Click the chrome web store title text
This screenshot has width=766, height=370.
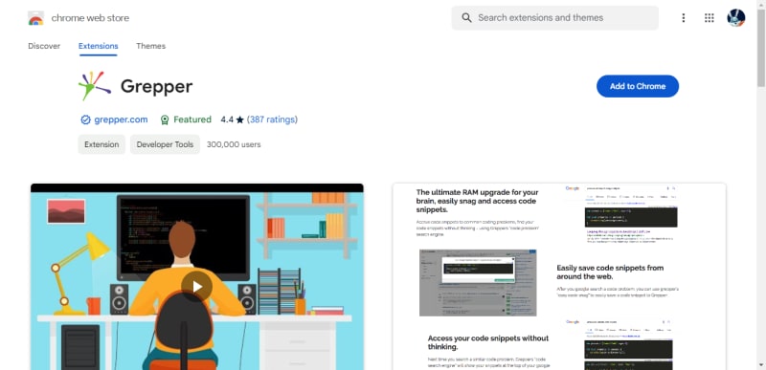90,18
